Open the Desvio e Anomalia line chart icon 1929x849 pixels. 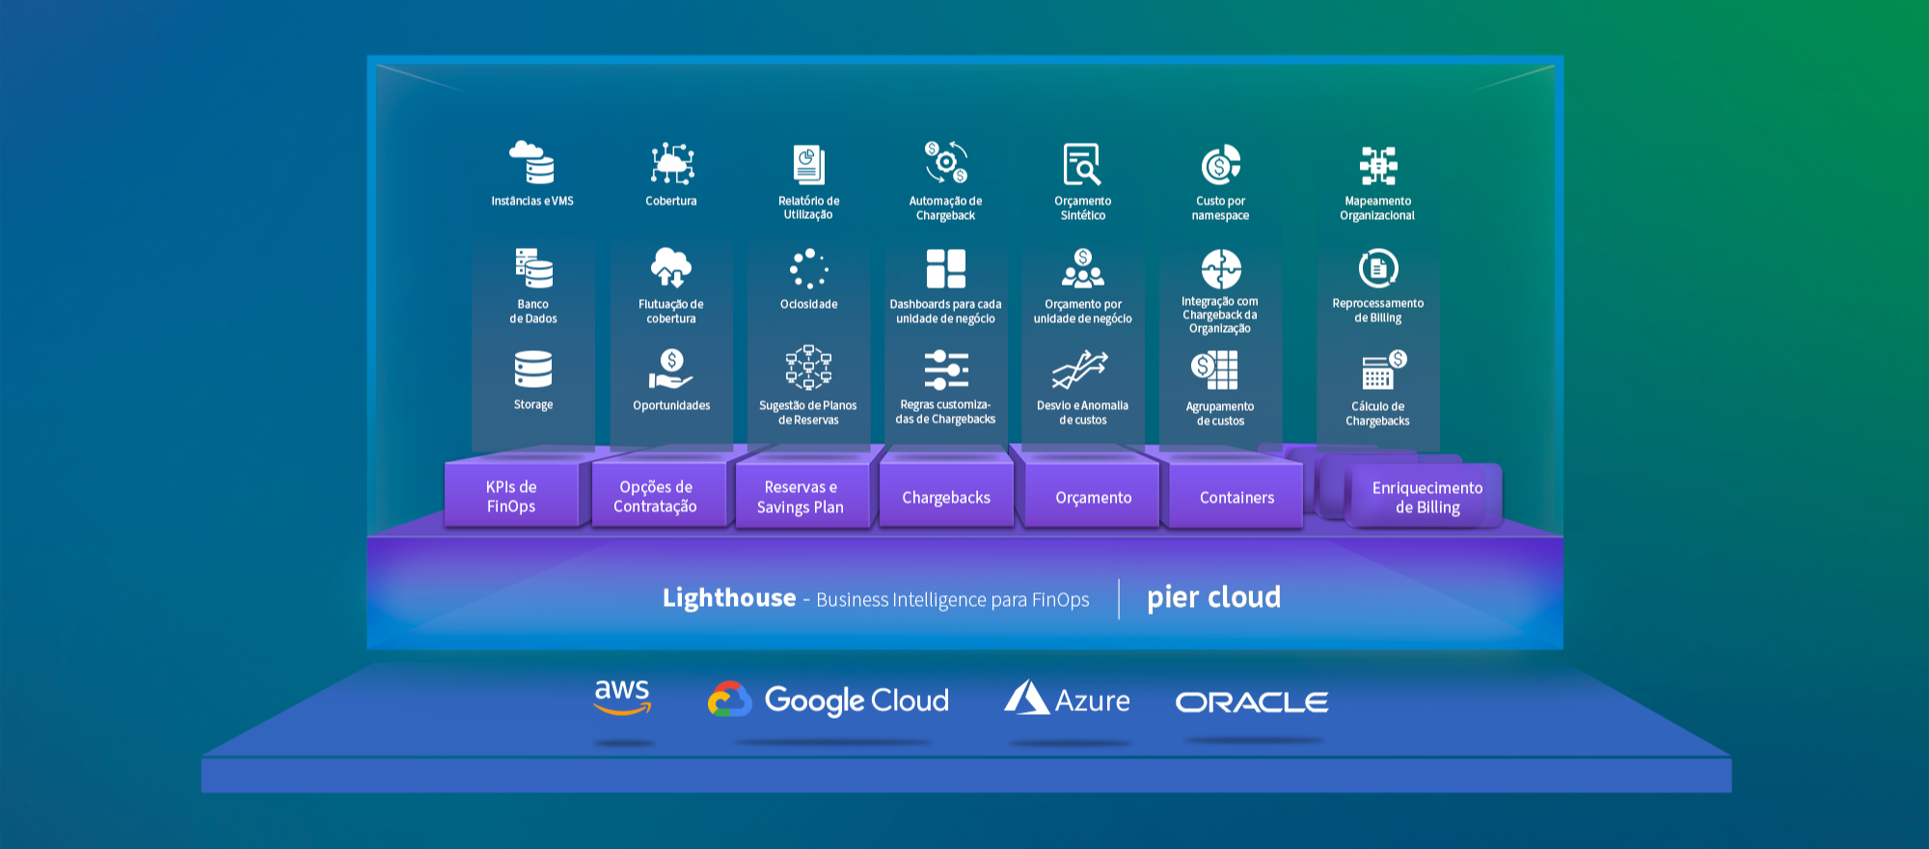[x=1080, y=370]
